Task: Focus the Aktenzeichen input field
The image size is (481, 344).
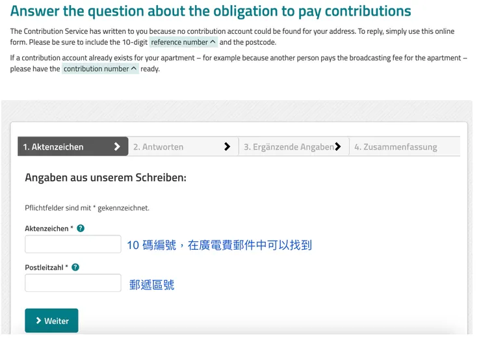Action: 73,245
